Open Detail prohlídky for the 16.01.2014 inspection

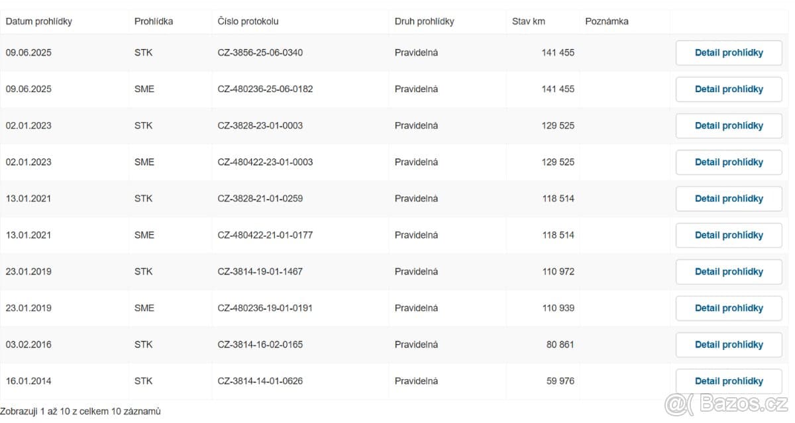pyautogui.click(x=729, y=381)
